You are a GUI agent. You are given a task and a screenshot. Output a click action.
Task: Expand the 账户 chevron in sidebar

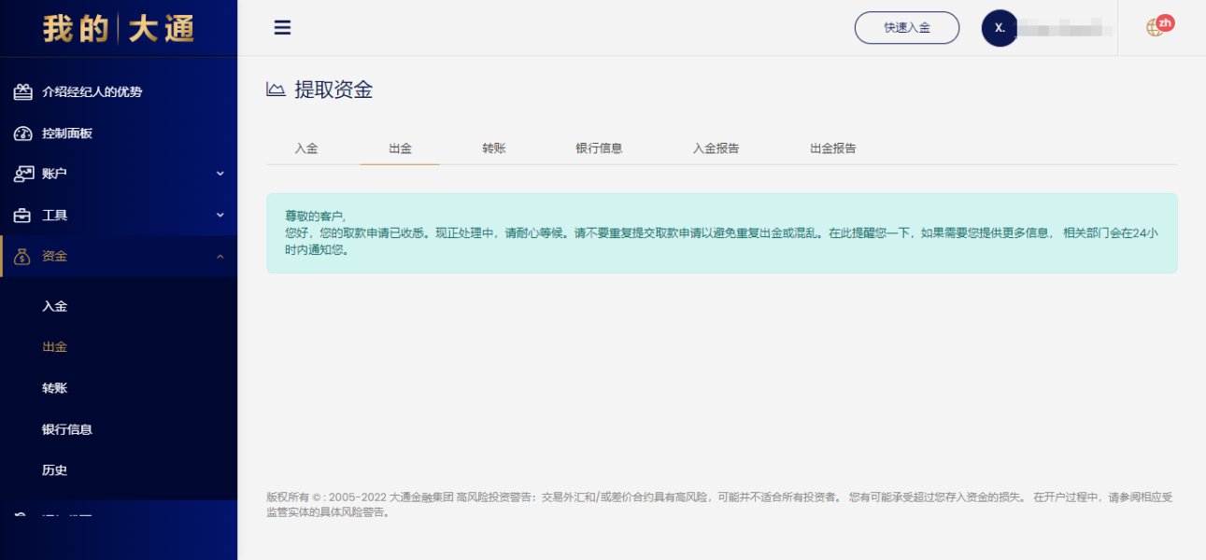pyautogui.click(x=220, y=174)
